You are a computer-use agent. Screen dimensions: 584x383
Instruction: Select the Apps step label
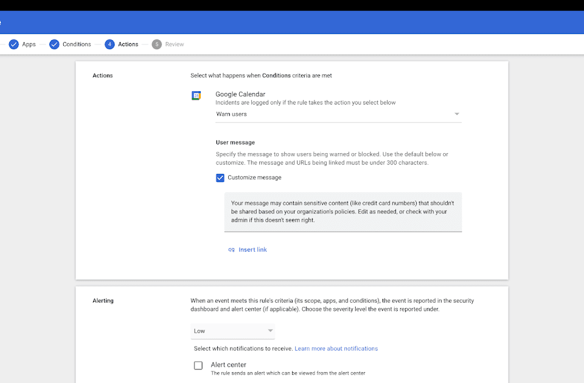[x=29, y=44]
